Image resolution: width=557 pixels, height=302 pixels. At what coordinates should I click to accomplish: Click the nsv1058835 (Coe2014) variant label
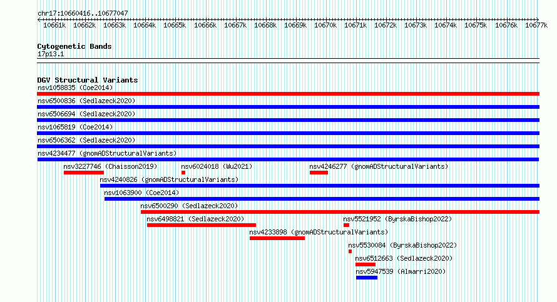tap(75, 88)
